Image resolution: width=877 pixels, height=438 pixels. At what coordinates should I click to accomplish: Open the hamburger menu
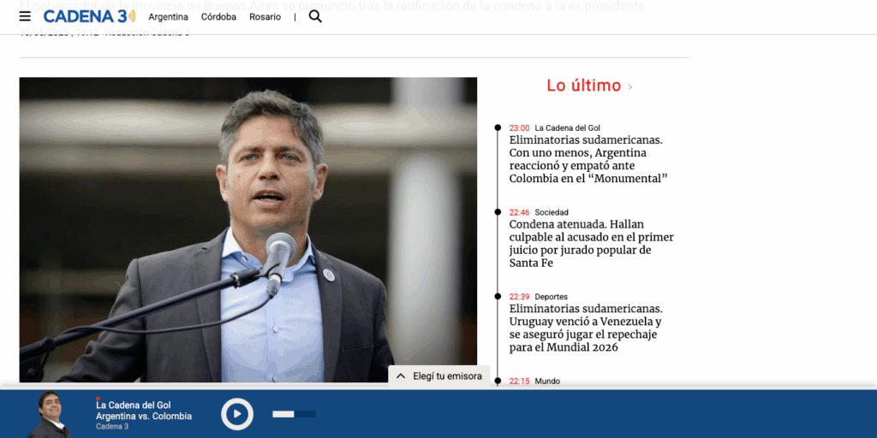click(25, 16)
